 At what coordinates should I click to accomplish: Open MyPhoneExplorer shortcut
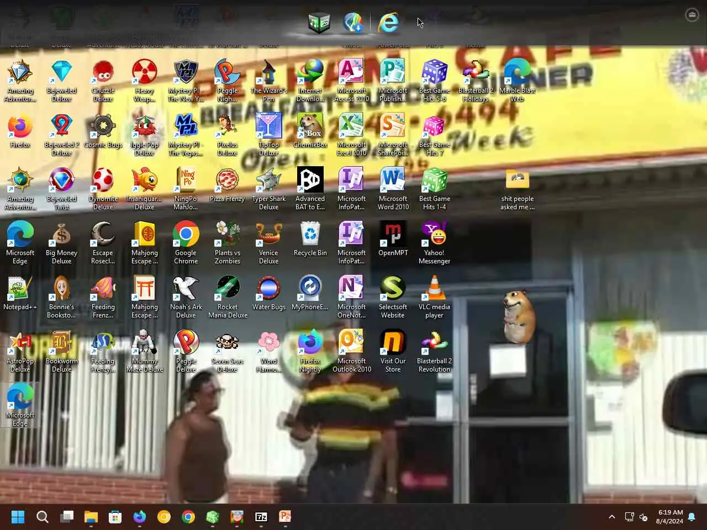[x=310, y=294]
